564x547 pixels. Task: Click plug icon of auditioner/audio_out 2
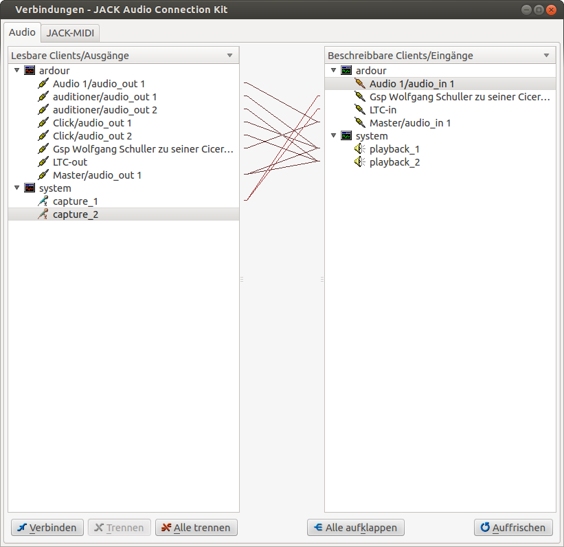click(43, 110)
